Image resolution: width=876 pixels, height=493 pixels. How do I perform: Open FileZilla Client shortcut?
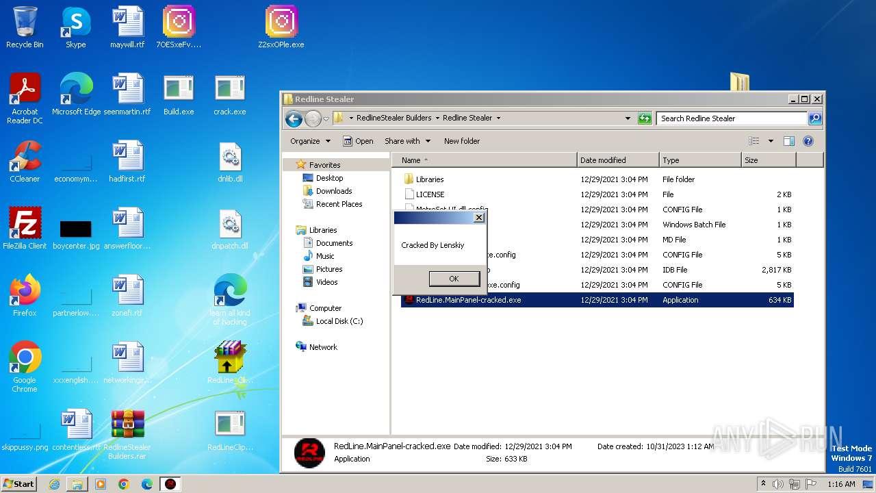25,229
